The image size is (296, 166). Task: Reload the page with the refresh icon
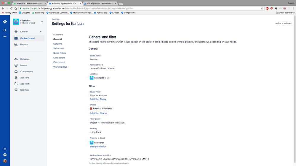click(x=11, y=9)
